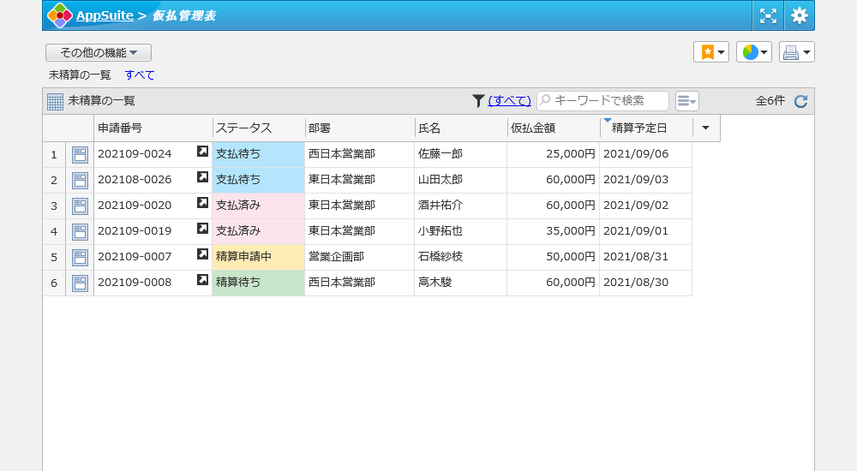The image size is (857, 471).
Task: Click the (すべて) filter link
Action: [509, 101]
